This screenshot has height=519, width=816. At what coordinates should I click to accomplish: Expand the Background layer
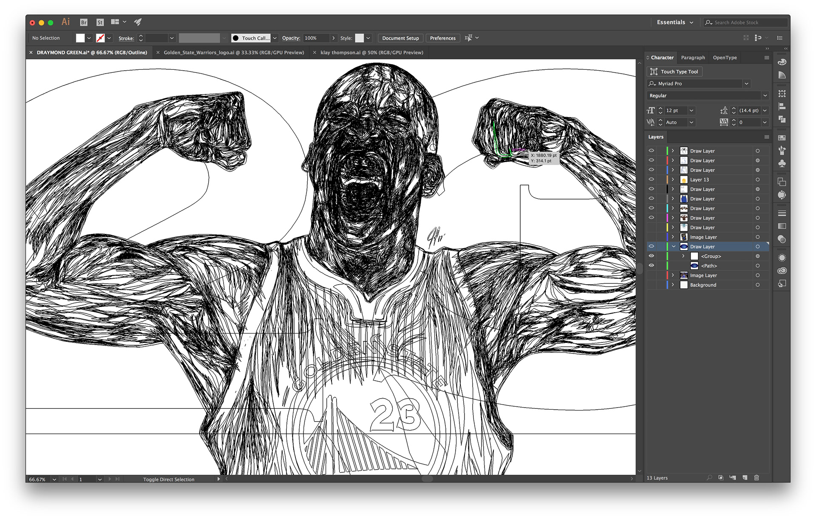(673, 285)
